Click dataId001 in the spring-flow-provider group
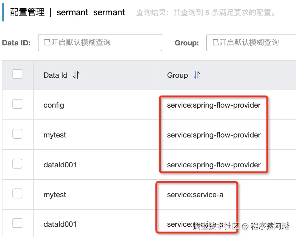 (x=60, y=165)
